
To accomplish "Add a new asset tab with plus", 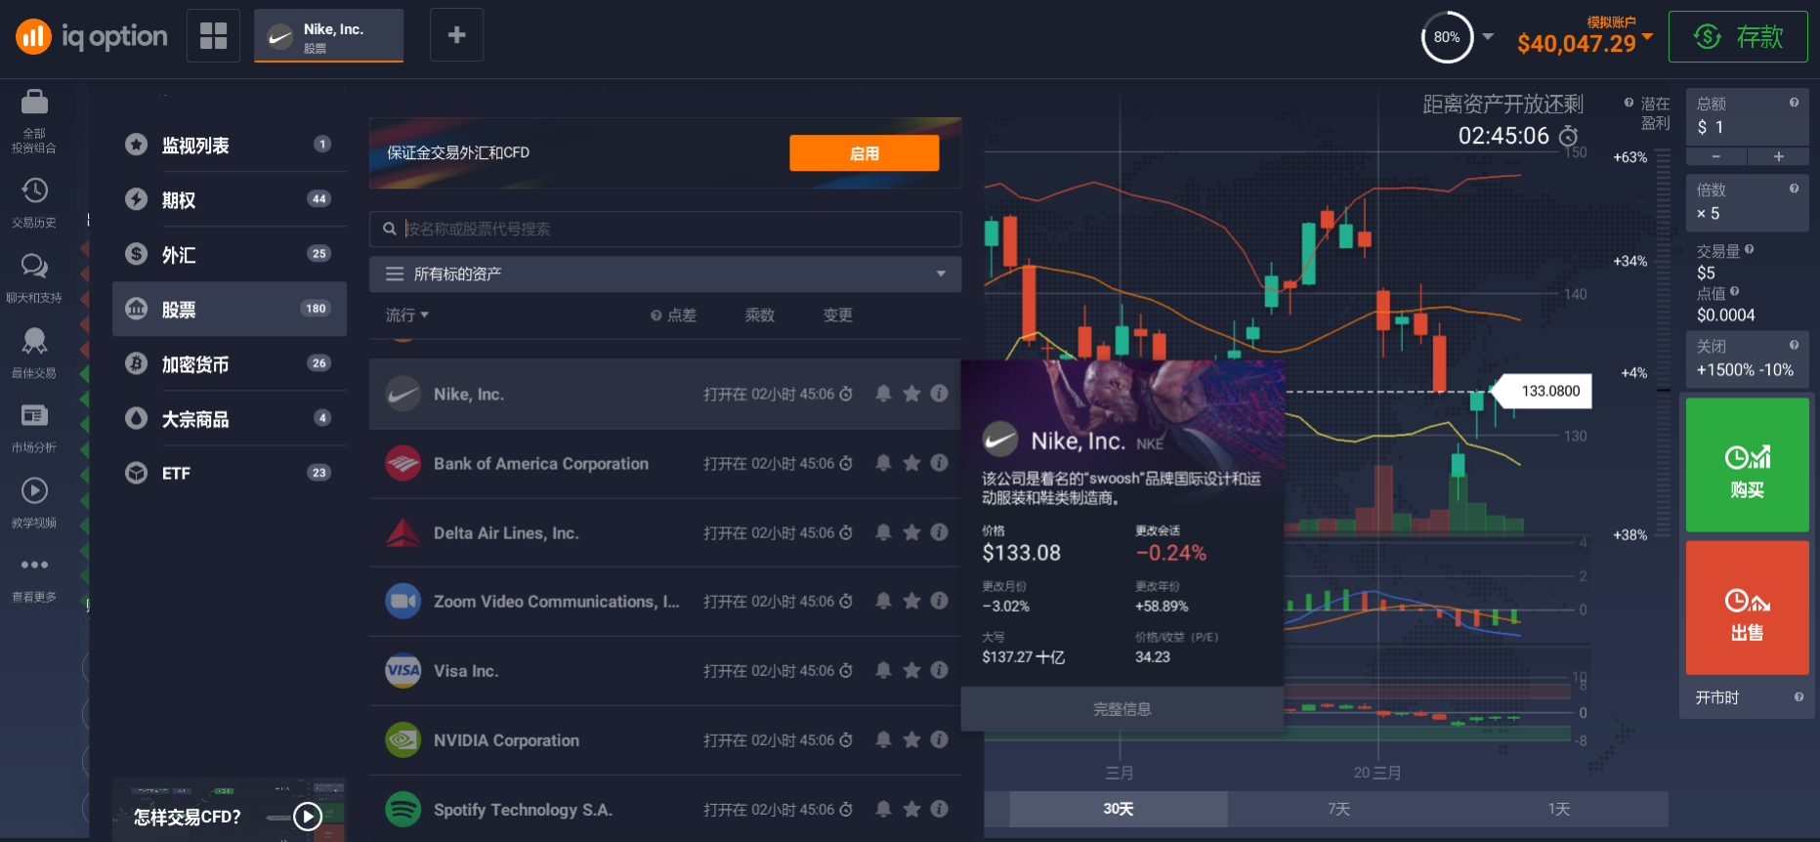I will [x=456, y=35].
